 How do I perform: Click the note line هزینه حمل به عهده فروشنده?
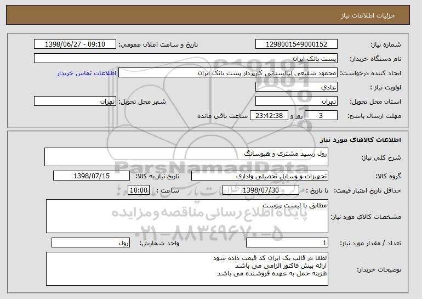point(272,273)
